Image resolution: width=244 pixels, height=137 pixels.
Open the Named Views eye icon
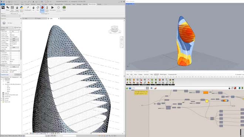pos(152,88)
